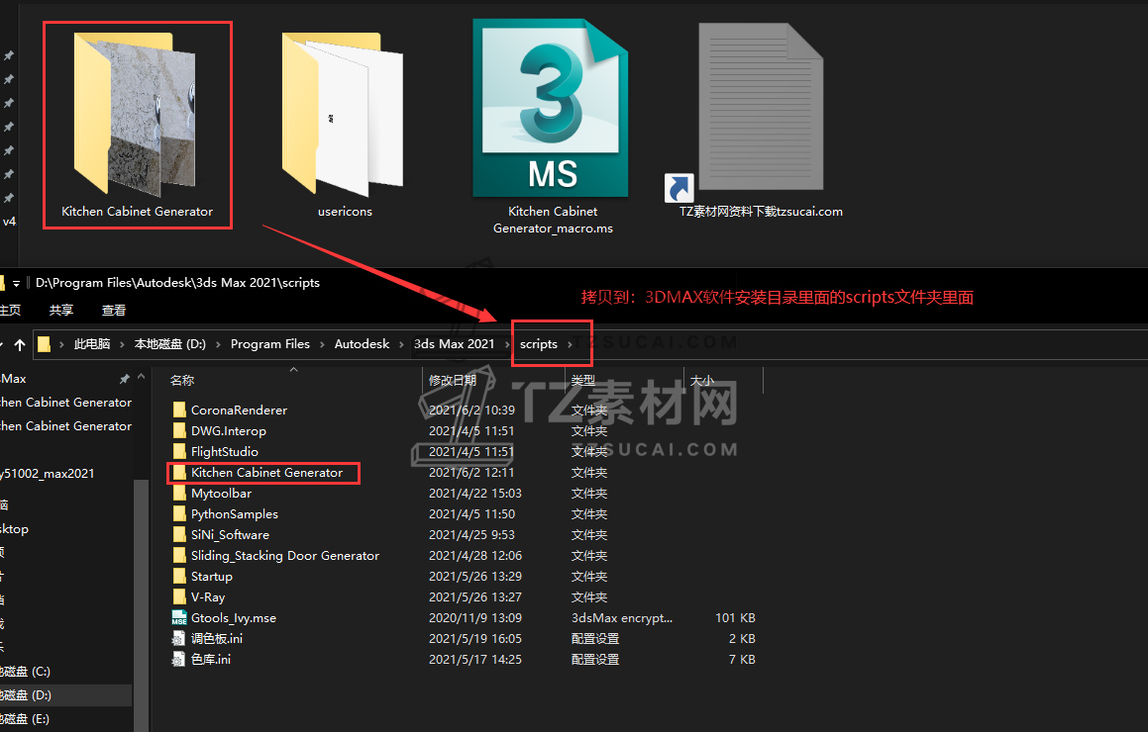Select the Kitchen Cabinet Generator_macro.ms file icon
This screenshot has height=732, width=1148.
[x=551, y=108]
